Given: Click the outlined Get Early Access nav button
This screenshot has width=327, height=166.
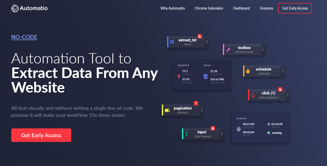Looking at the screenshot, I should pyautogui.click(x=295, y=8).
